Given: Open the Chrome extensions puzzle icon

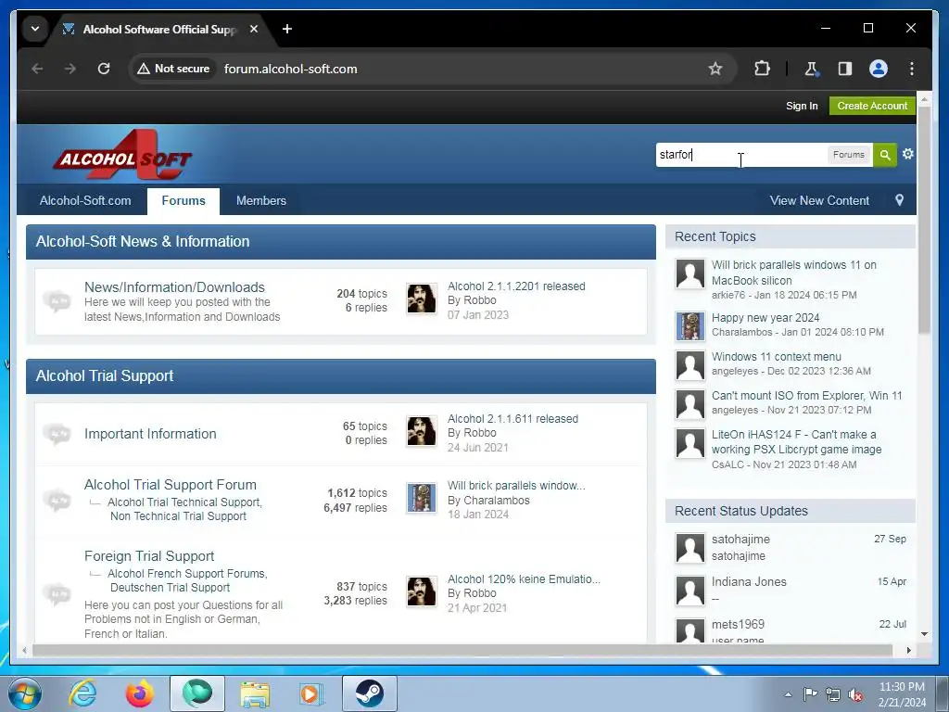Looking at the screenshot, I should click(x=763, y=69).
